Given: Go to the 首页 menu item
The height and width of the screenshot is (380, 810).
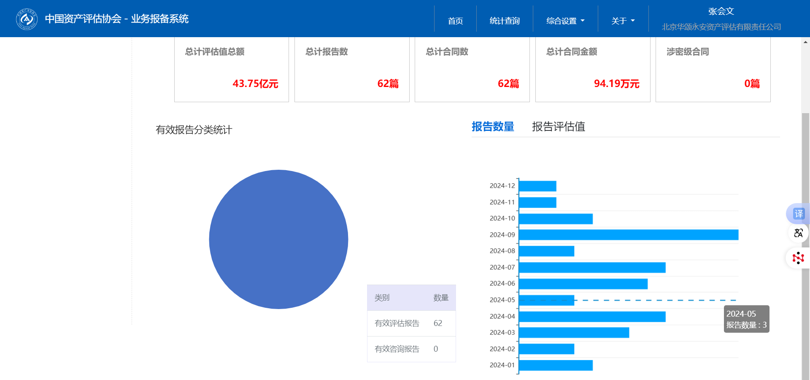Looking at the screenshot, I should [x=455, y=21].
